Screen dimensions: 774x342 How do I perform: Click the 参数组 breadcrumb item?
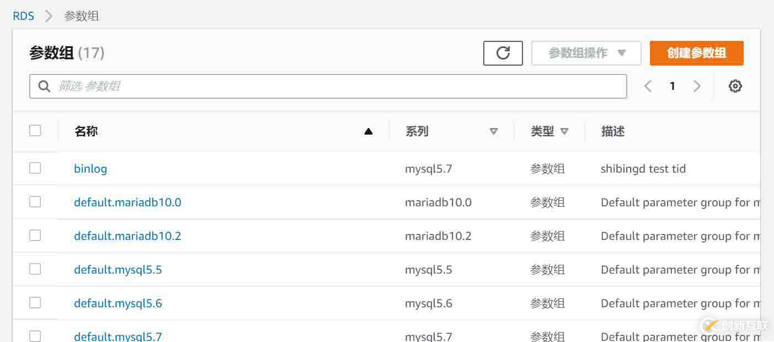coord(83,15)
